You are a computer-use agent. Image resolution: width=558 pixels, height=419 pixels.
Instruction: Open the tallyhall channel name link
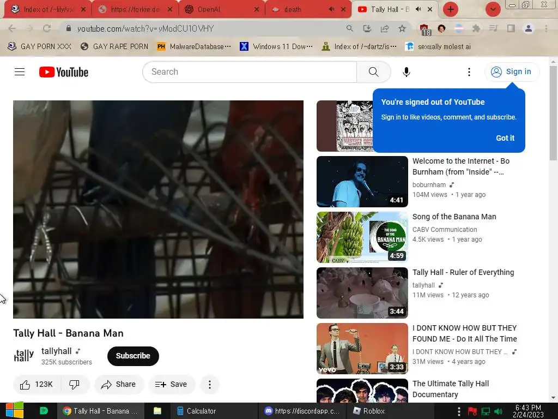[x=57, y=351]
